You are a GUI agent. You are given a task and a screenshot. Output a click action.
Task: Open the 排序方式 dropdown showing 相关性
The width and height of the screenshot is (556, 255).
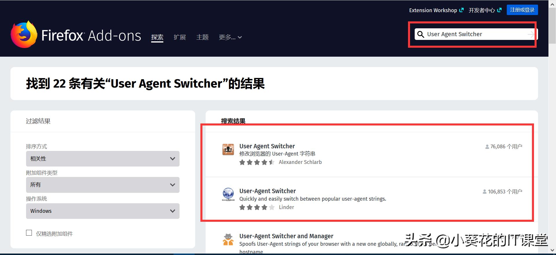[103, 159]
